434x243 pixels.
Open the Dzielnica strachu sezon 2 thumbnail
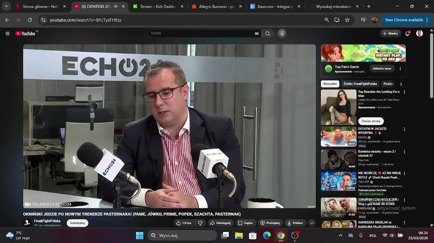338,159
